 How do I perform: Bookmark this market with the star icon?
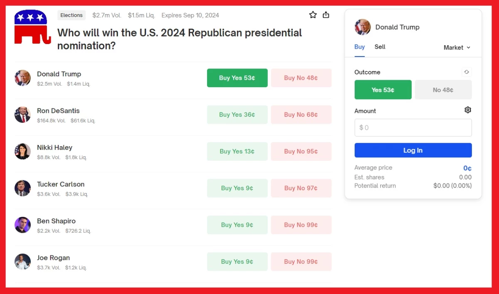pyautogui.click(x=313, y=15)
